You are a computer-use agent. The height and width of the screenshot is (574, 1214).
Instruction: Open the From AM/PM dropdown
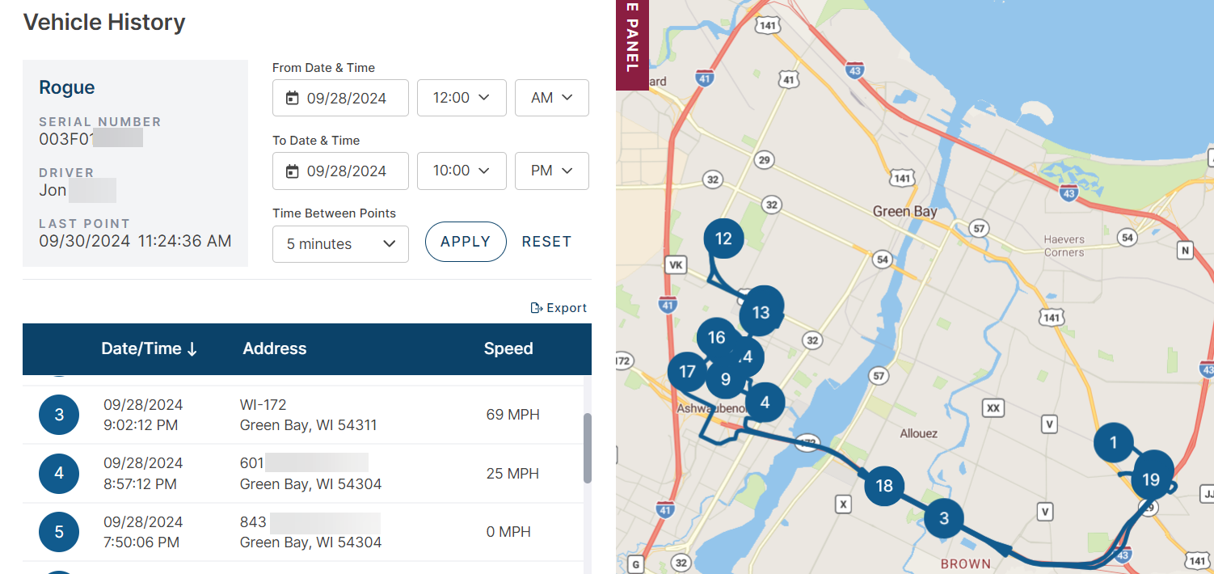click(x=552, y=98)
